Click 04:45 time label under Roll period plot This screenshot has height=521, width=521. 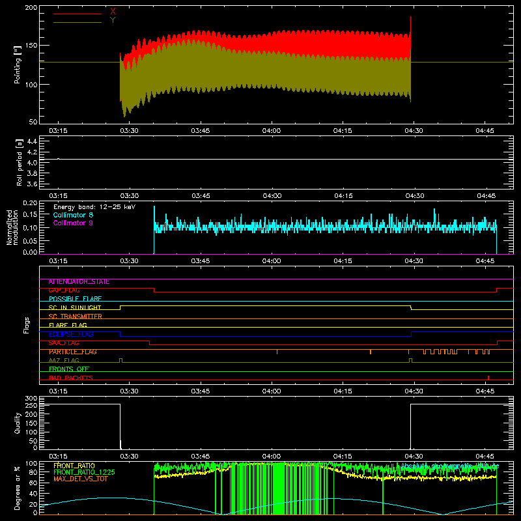(486, 196)
